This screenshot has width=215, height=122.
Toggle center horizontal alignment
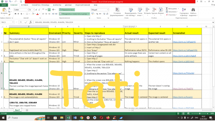click(x=46, y=14)
